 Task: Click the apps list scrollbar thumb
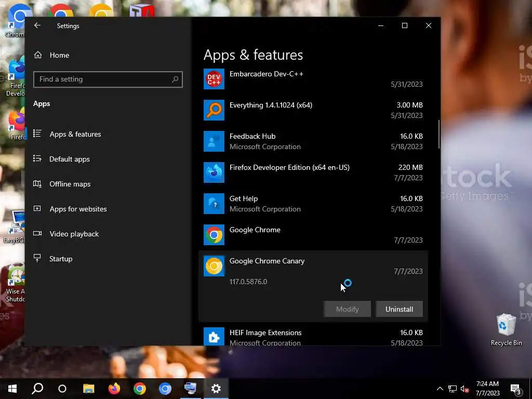[x=439, y=134]
